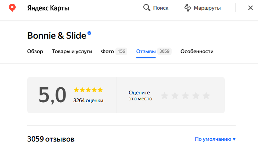Click the red Yandex Maps pin logo
Image resolution: width=258 pixels, height=149 pixels.
[x=12, y=8]
